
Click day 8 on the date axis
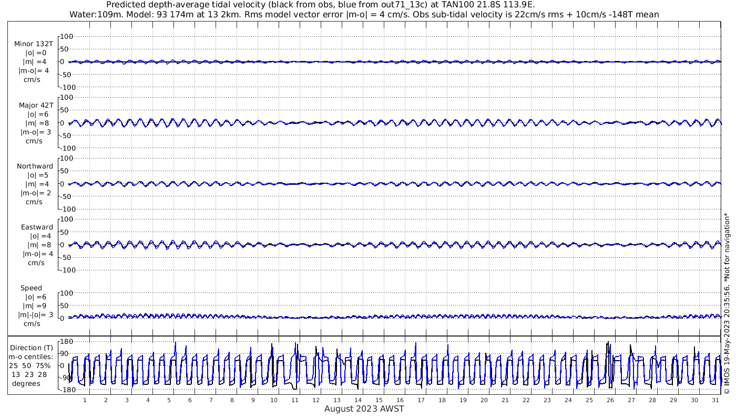(x=232, y=400)
